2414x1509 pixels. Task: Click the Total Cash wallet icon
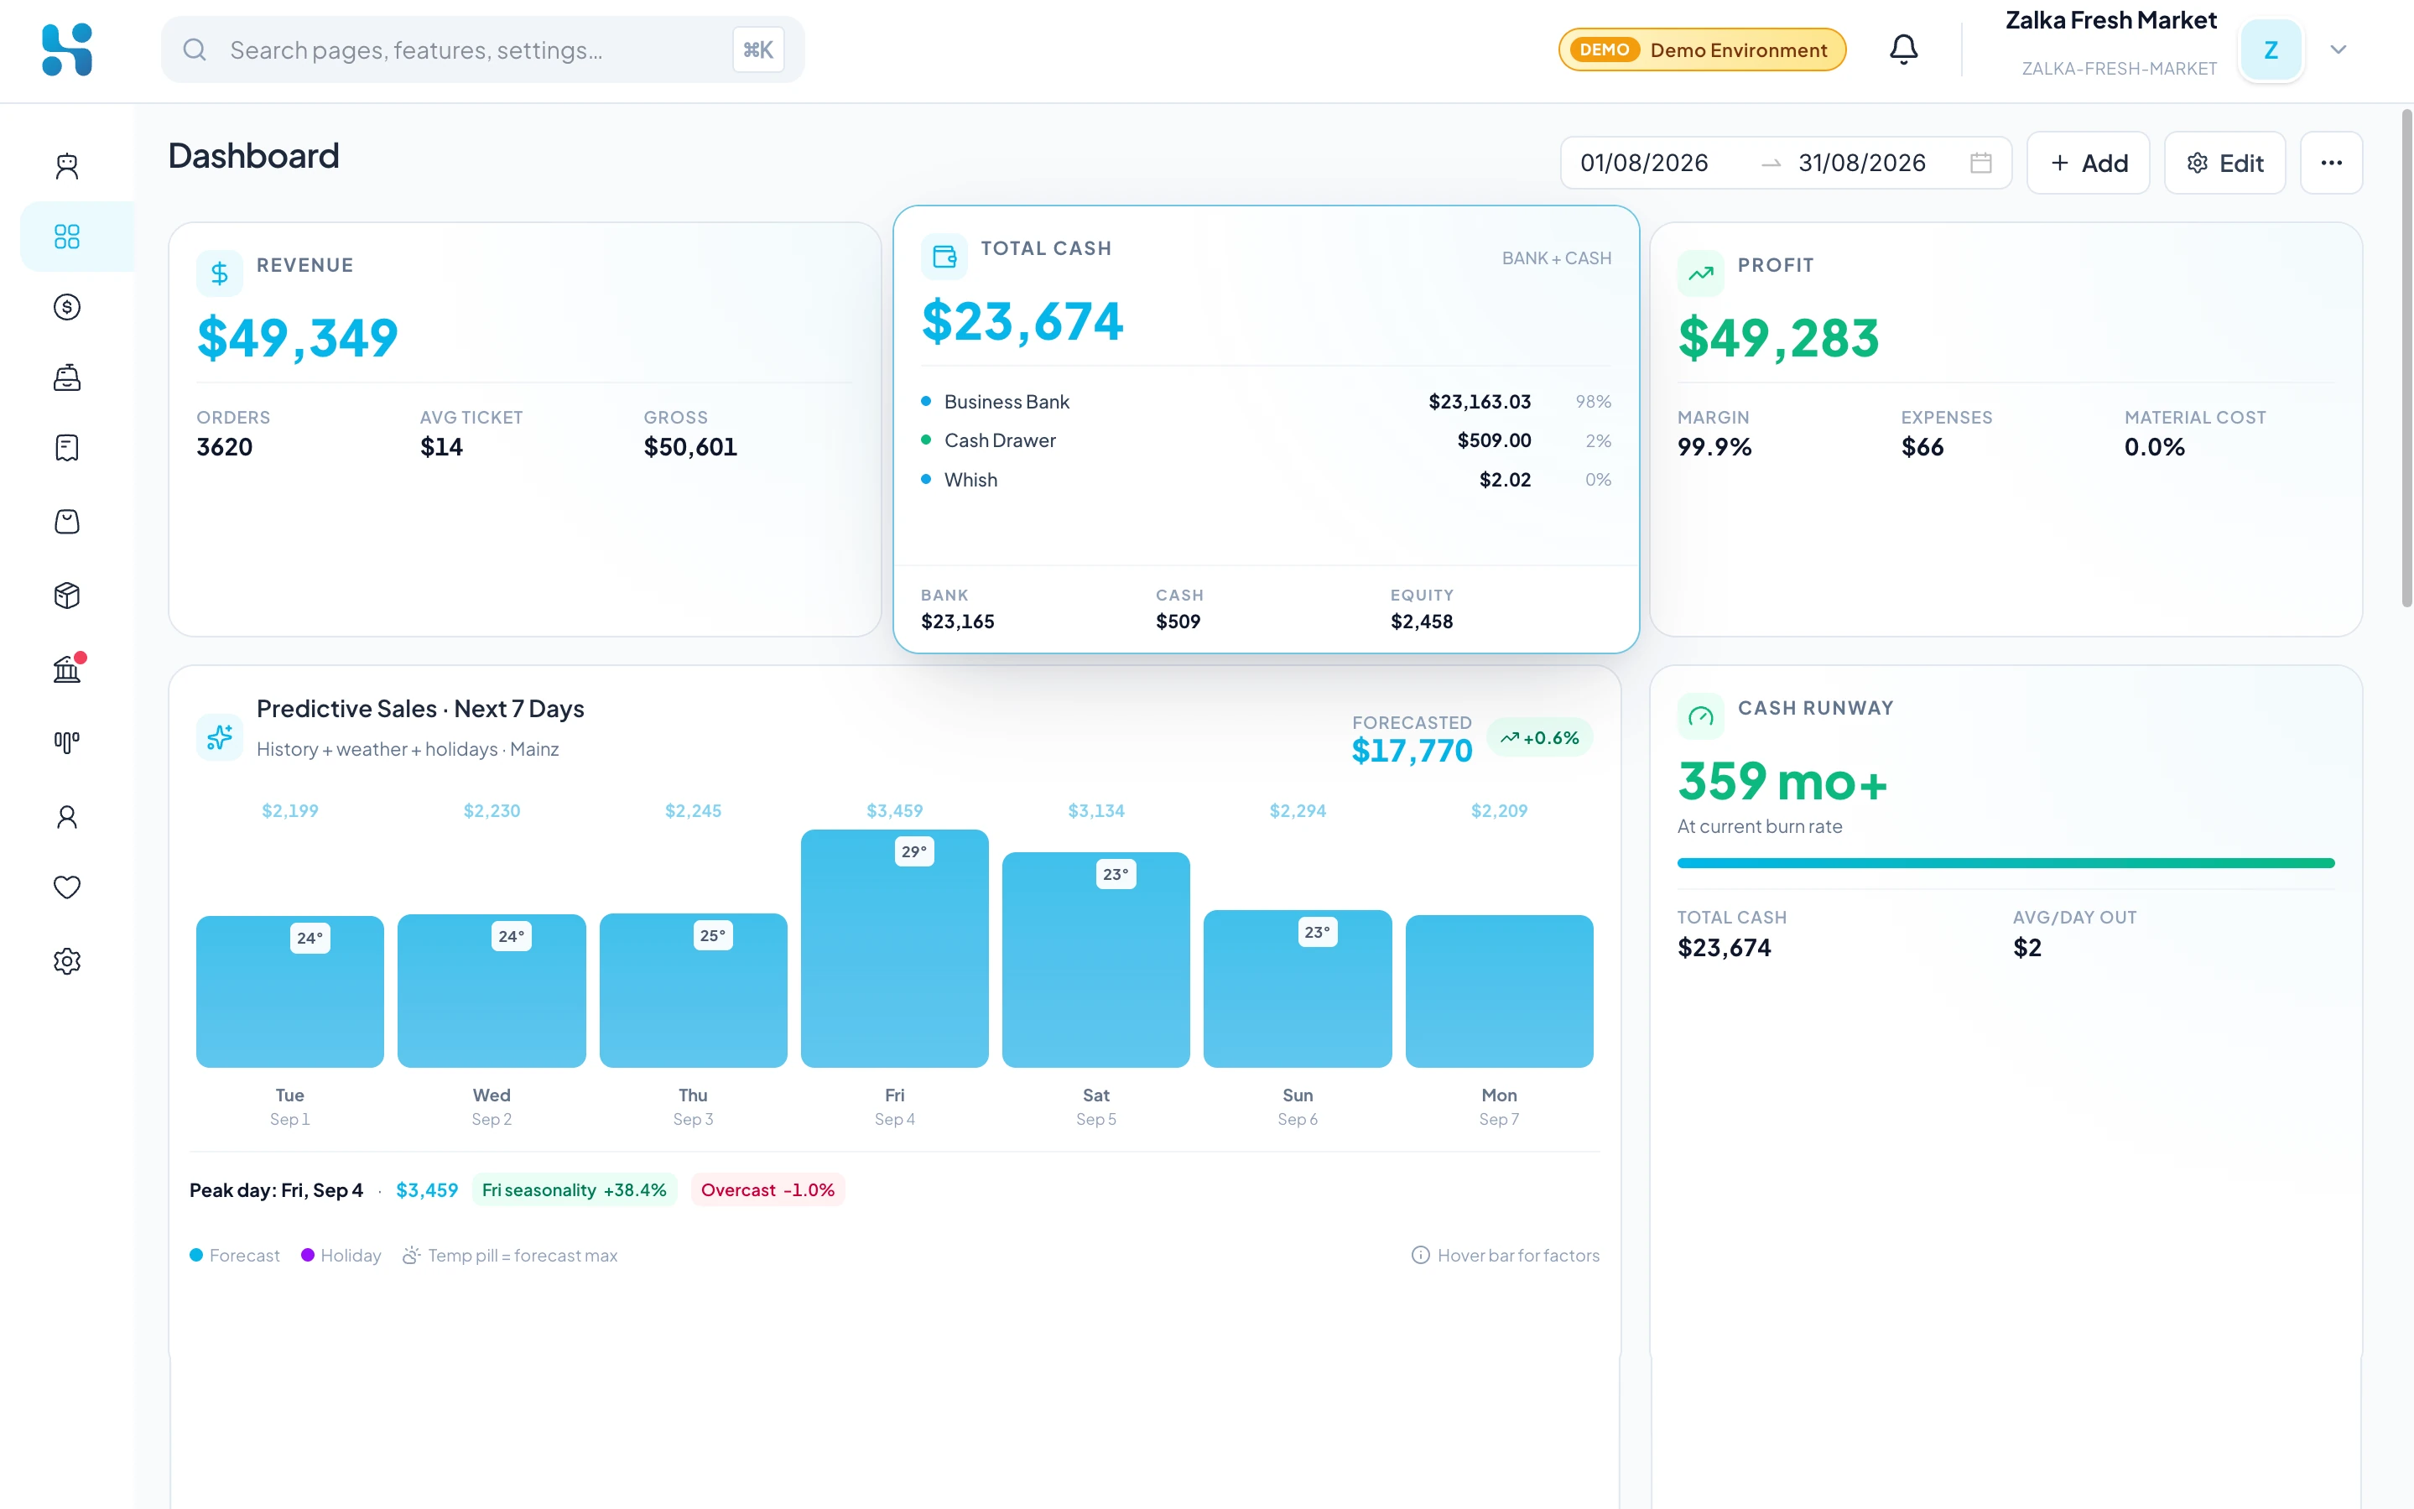943,257
